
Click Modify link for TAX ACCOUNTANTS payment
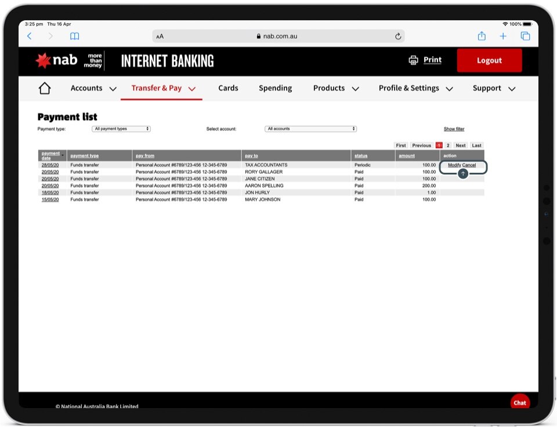click(454, 165)
